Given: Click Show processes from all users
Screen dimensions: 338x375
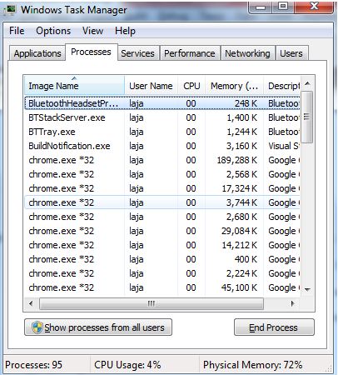Looking at the screenshot, I should (x=98, y=327).
